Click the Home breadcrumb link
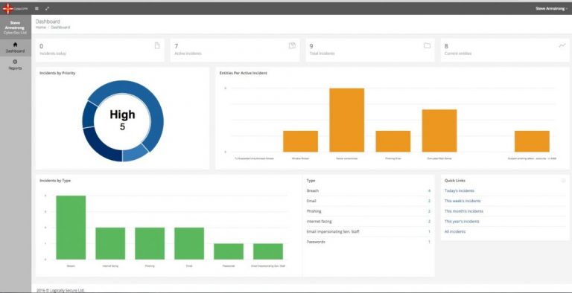 [x=40, y=28]
